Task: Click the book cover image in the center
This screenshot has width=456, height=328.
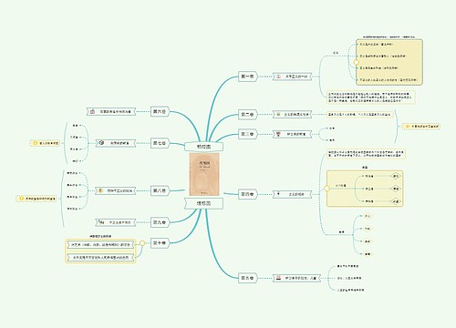Action: pos(204,174)
